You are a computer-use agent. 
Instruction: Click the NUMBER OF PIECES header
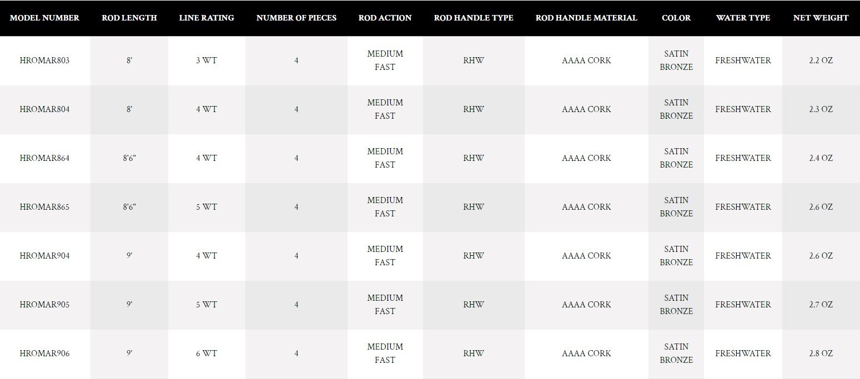[x=296, y=18]
